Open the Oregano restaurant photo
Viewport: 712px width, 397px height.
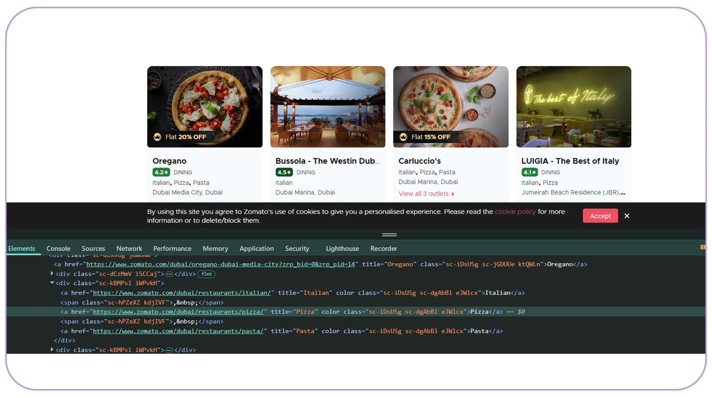pos(205,107)
